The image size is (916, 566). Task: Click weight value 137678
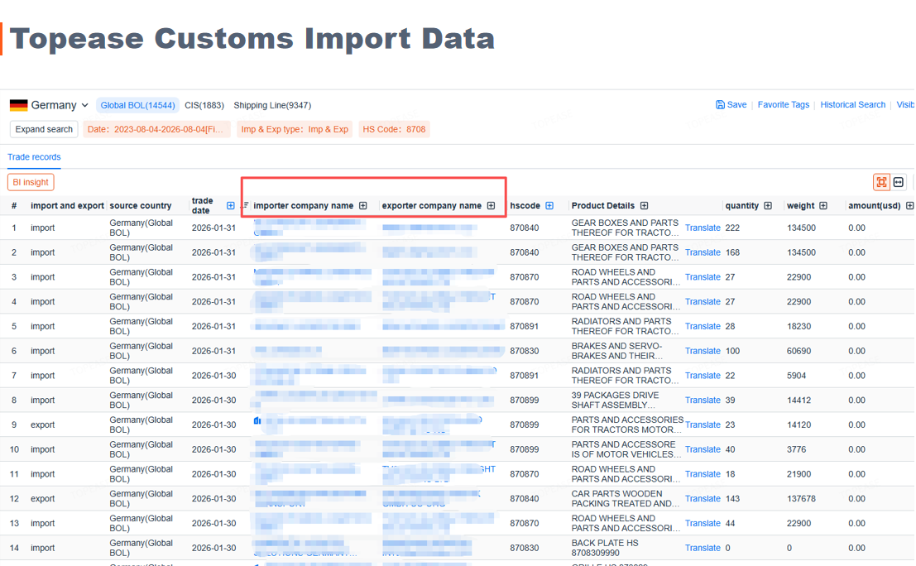(x=801, y=499)
